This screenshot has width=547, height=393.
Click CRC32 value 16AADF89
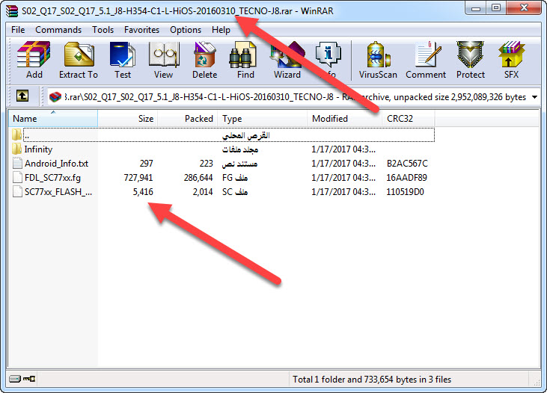(x=406, y=178)
